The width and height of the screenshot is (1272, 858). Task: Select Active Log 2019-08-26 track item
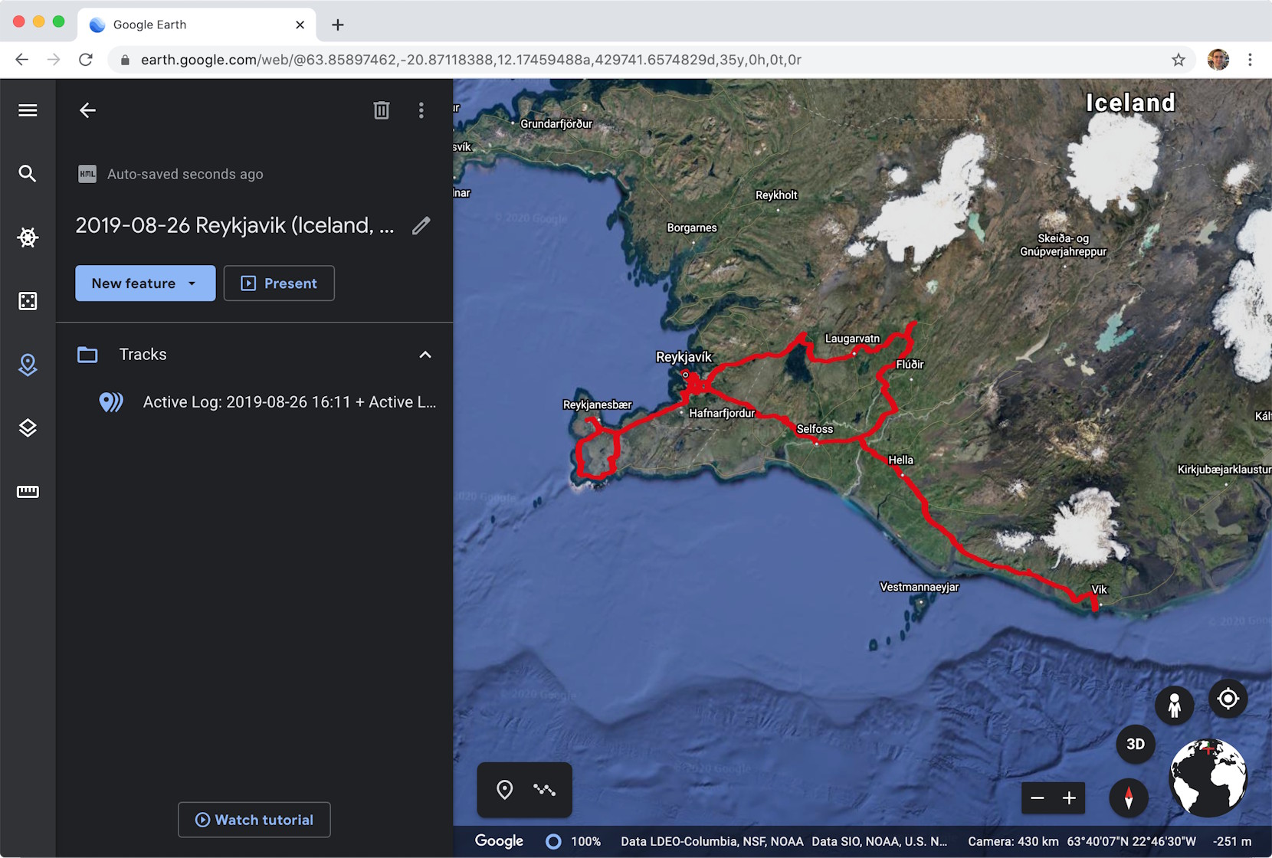tap(290, 402)
